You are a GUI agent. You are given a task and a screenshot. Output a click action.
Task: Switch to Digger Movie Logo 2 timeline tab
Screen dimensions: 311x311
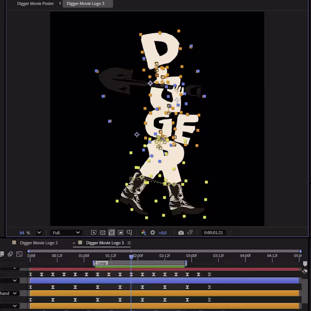click(x=39, y=243)
